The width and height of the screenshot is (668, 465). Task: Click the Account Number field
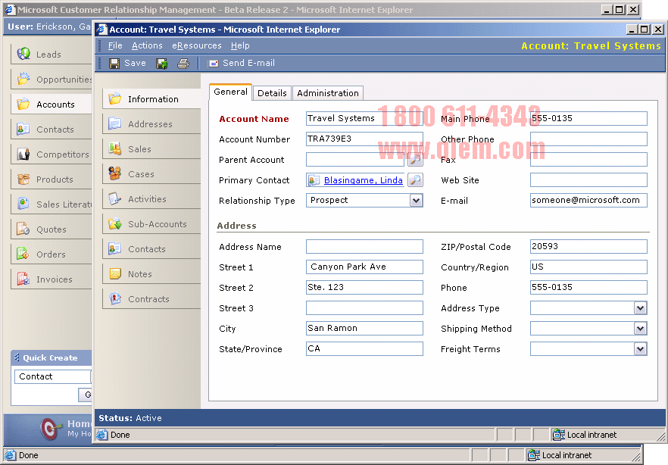click(x=364, y=139)
